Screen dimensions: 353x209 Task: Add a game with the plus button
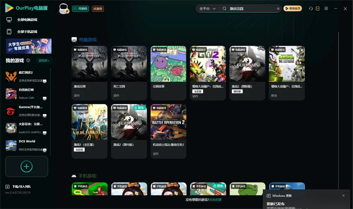pos(26,166)
